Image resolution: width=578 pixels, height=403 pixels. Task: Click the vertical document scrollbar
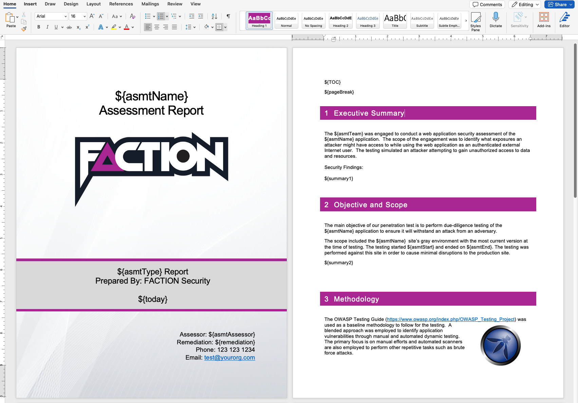575,120
